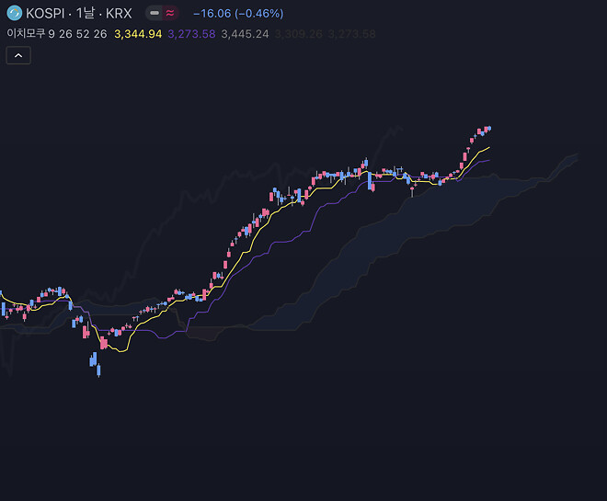Toggle the pink approximate-sign pill button
The height and width of the screenshot is (501, 607).
pyautogui.click(x=170, y=13)
